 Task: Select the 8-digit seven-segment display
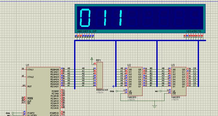click(140, 18)
